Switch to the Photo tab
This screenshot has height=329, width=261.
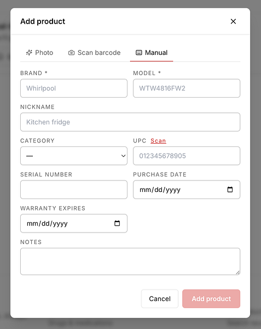[39, 53]
